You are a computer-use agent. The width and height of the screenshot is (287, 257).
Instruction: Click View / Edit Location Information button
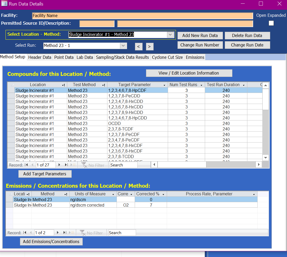(x=189, y=73)
